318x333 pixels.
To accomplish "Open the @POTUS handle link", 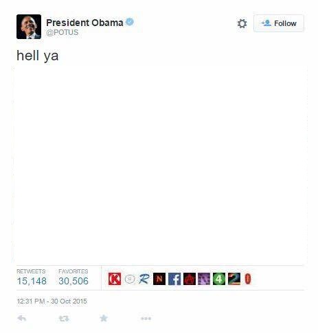I will 63,32.
